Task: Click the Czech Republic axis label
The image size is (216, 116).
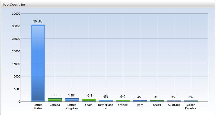Action: pos(191,107)
